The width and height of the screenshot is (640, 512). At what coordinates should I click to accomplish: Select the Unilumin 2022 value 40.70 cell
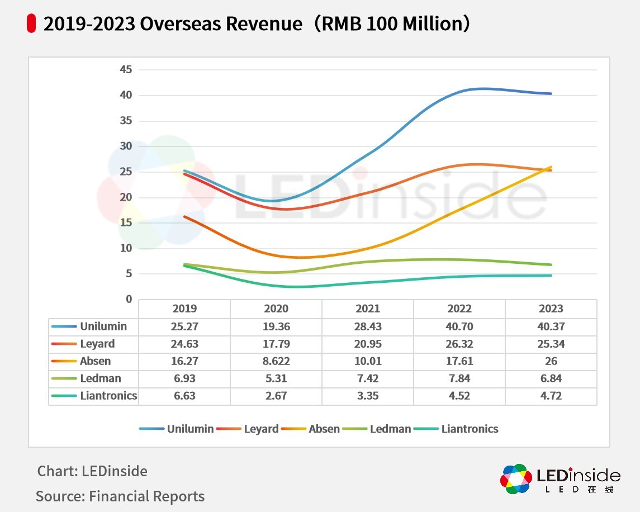point(459,326)
